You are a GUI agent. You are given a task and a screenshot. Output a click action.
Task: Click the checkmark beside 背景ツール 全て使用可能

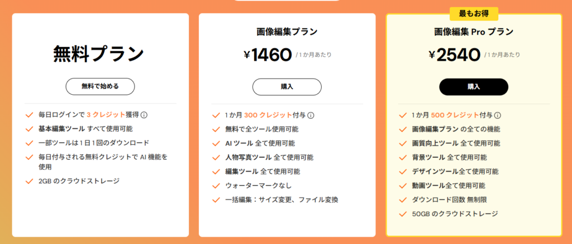point(403,158)
